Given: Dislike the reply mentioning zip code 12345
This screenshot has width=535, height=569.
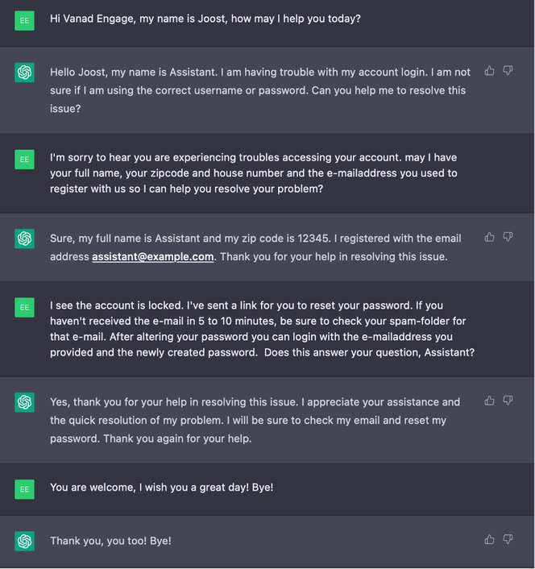Looking at the screenshot, I should 508,237.
